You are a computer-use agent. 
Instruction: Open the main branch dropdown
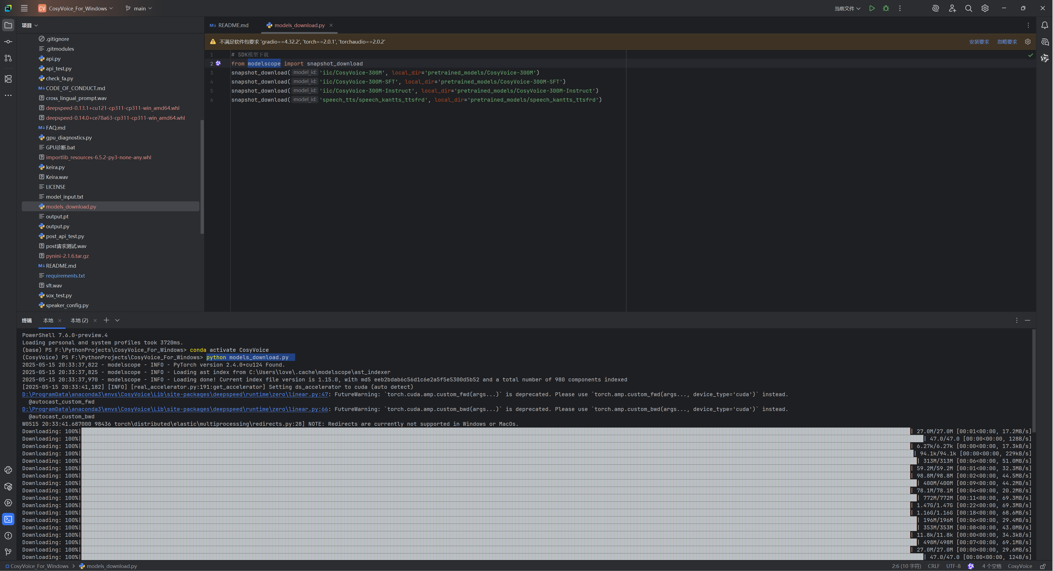(x=140, y=8)
